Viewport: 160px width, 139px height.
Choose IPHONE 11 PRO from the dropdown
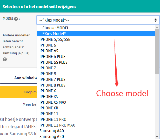96,120
